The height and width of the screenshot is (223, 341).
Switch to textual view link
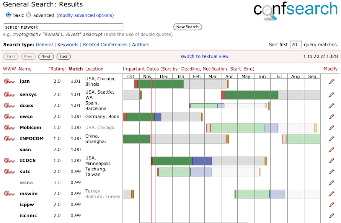pos(205,56)
